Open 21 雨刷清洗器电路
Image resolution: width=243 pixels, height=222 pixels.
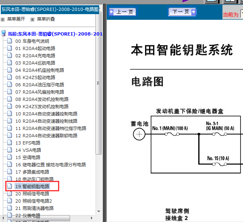point(34,208)
